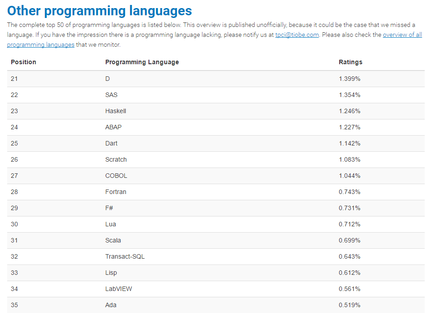
Task: Select the 1.083% rating value
Action: [350, 160]
